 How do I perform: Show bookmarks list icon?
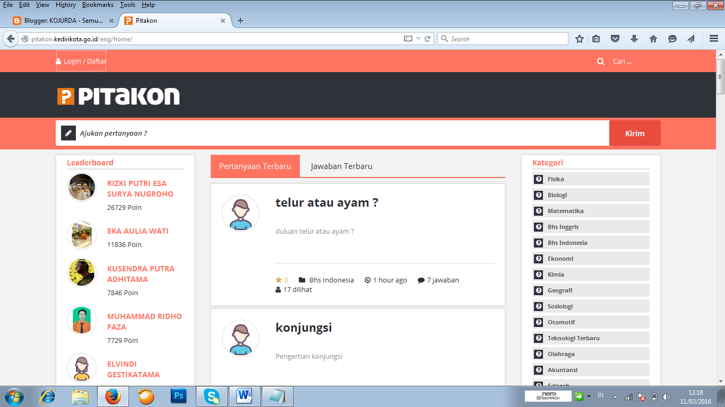tap(596, 39)
